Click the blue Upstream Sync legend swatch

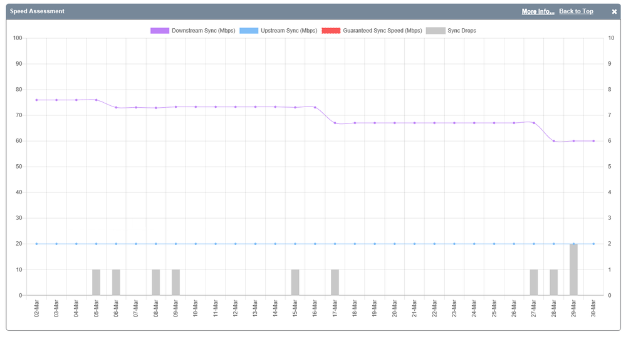click(x=248, y=31)
